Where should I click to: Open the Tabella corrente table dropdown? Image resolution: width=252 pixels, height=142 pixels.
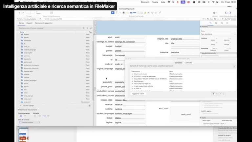point(52,28)
